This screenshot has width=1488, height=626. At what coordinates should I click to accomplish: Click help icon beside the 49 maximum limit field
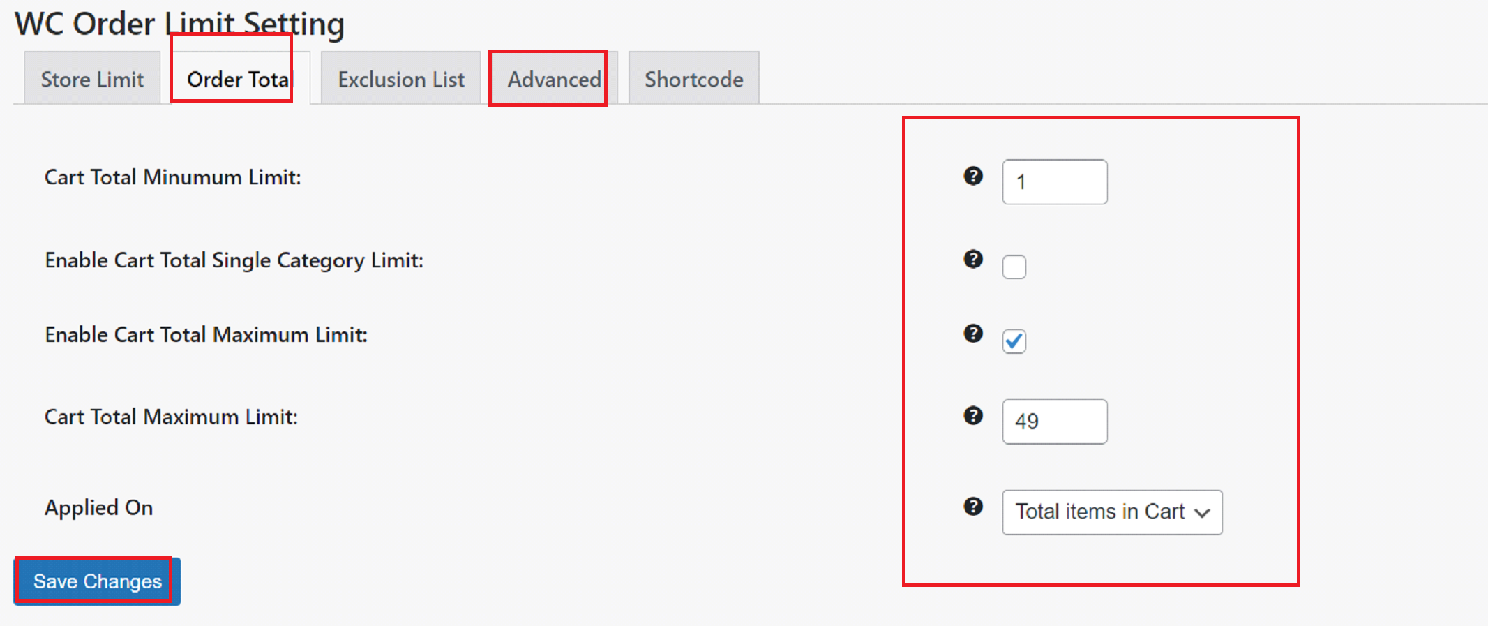click(x=973, y=416)
